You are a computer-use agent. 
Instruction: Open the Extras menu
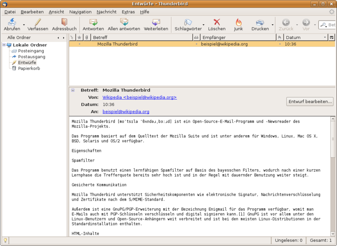(x=128, y=12)
